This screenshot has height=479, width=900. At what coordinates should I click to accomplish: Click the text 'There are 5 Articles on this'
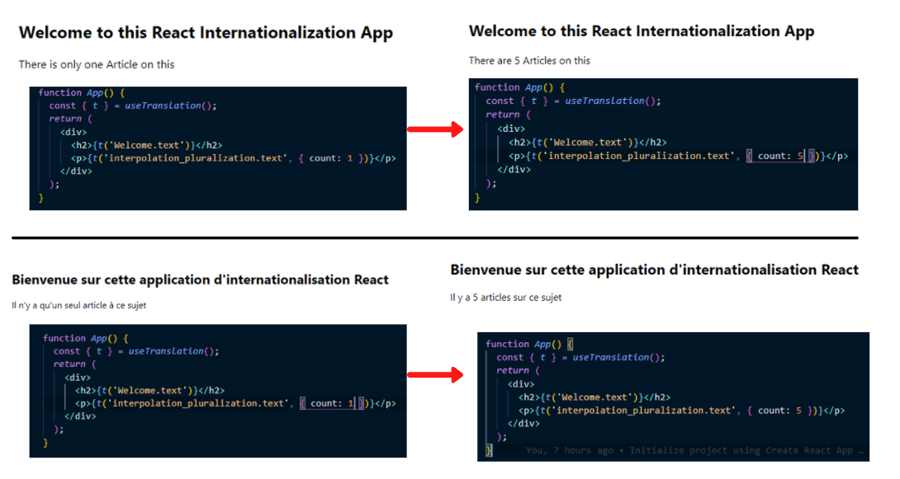(x=529, y=60)
